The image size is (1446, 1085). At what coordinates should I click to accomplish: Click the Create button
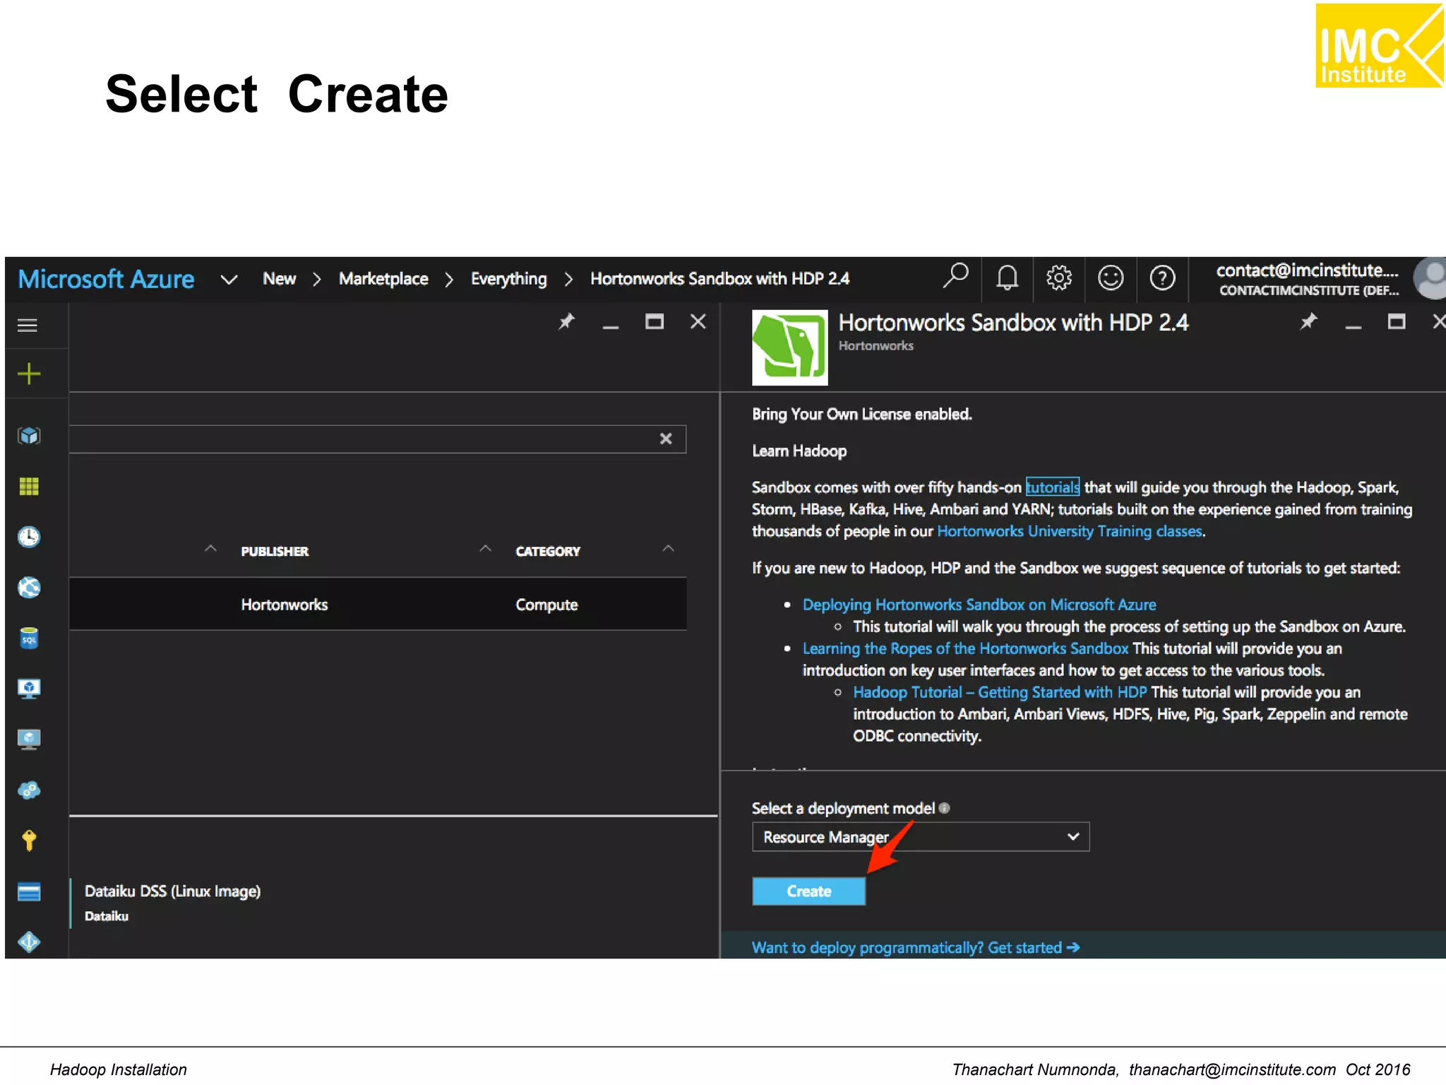tap(808, 891)
